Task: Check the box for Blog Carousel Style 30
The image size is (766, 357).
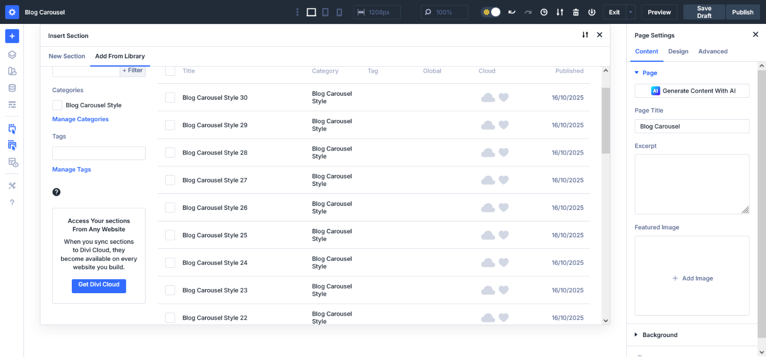Action: coord(170,98)
